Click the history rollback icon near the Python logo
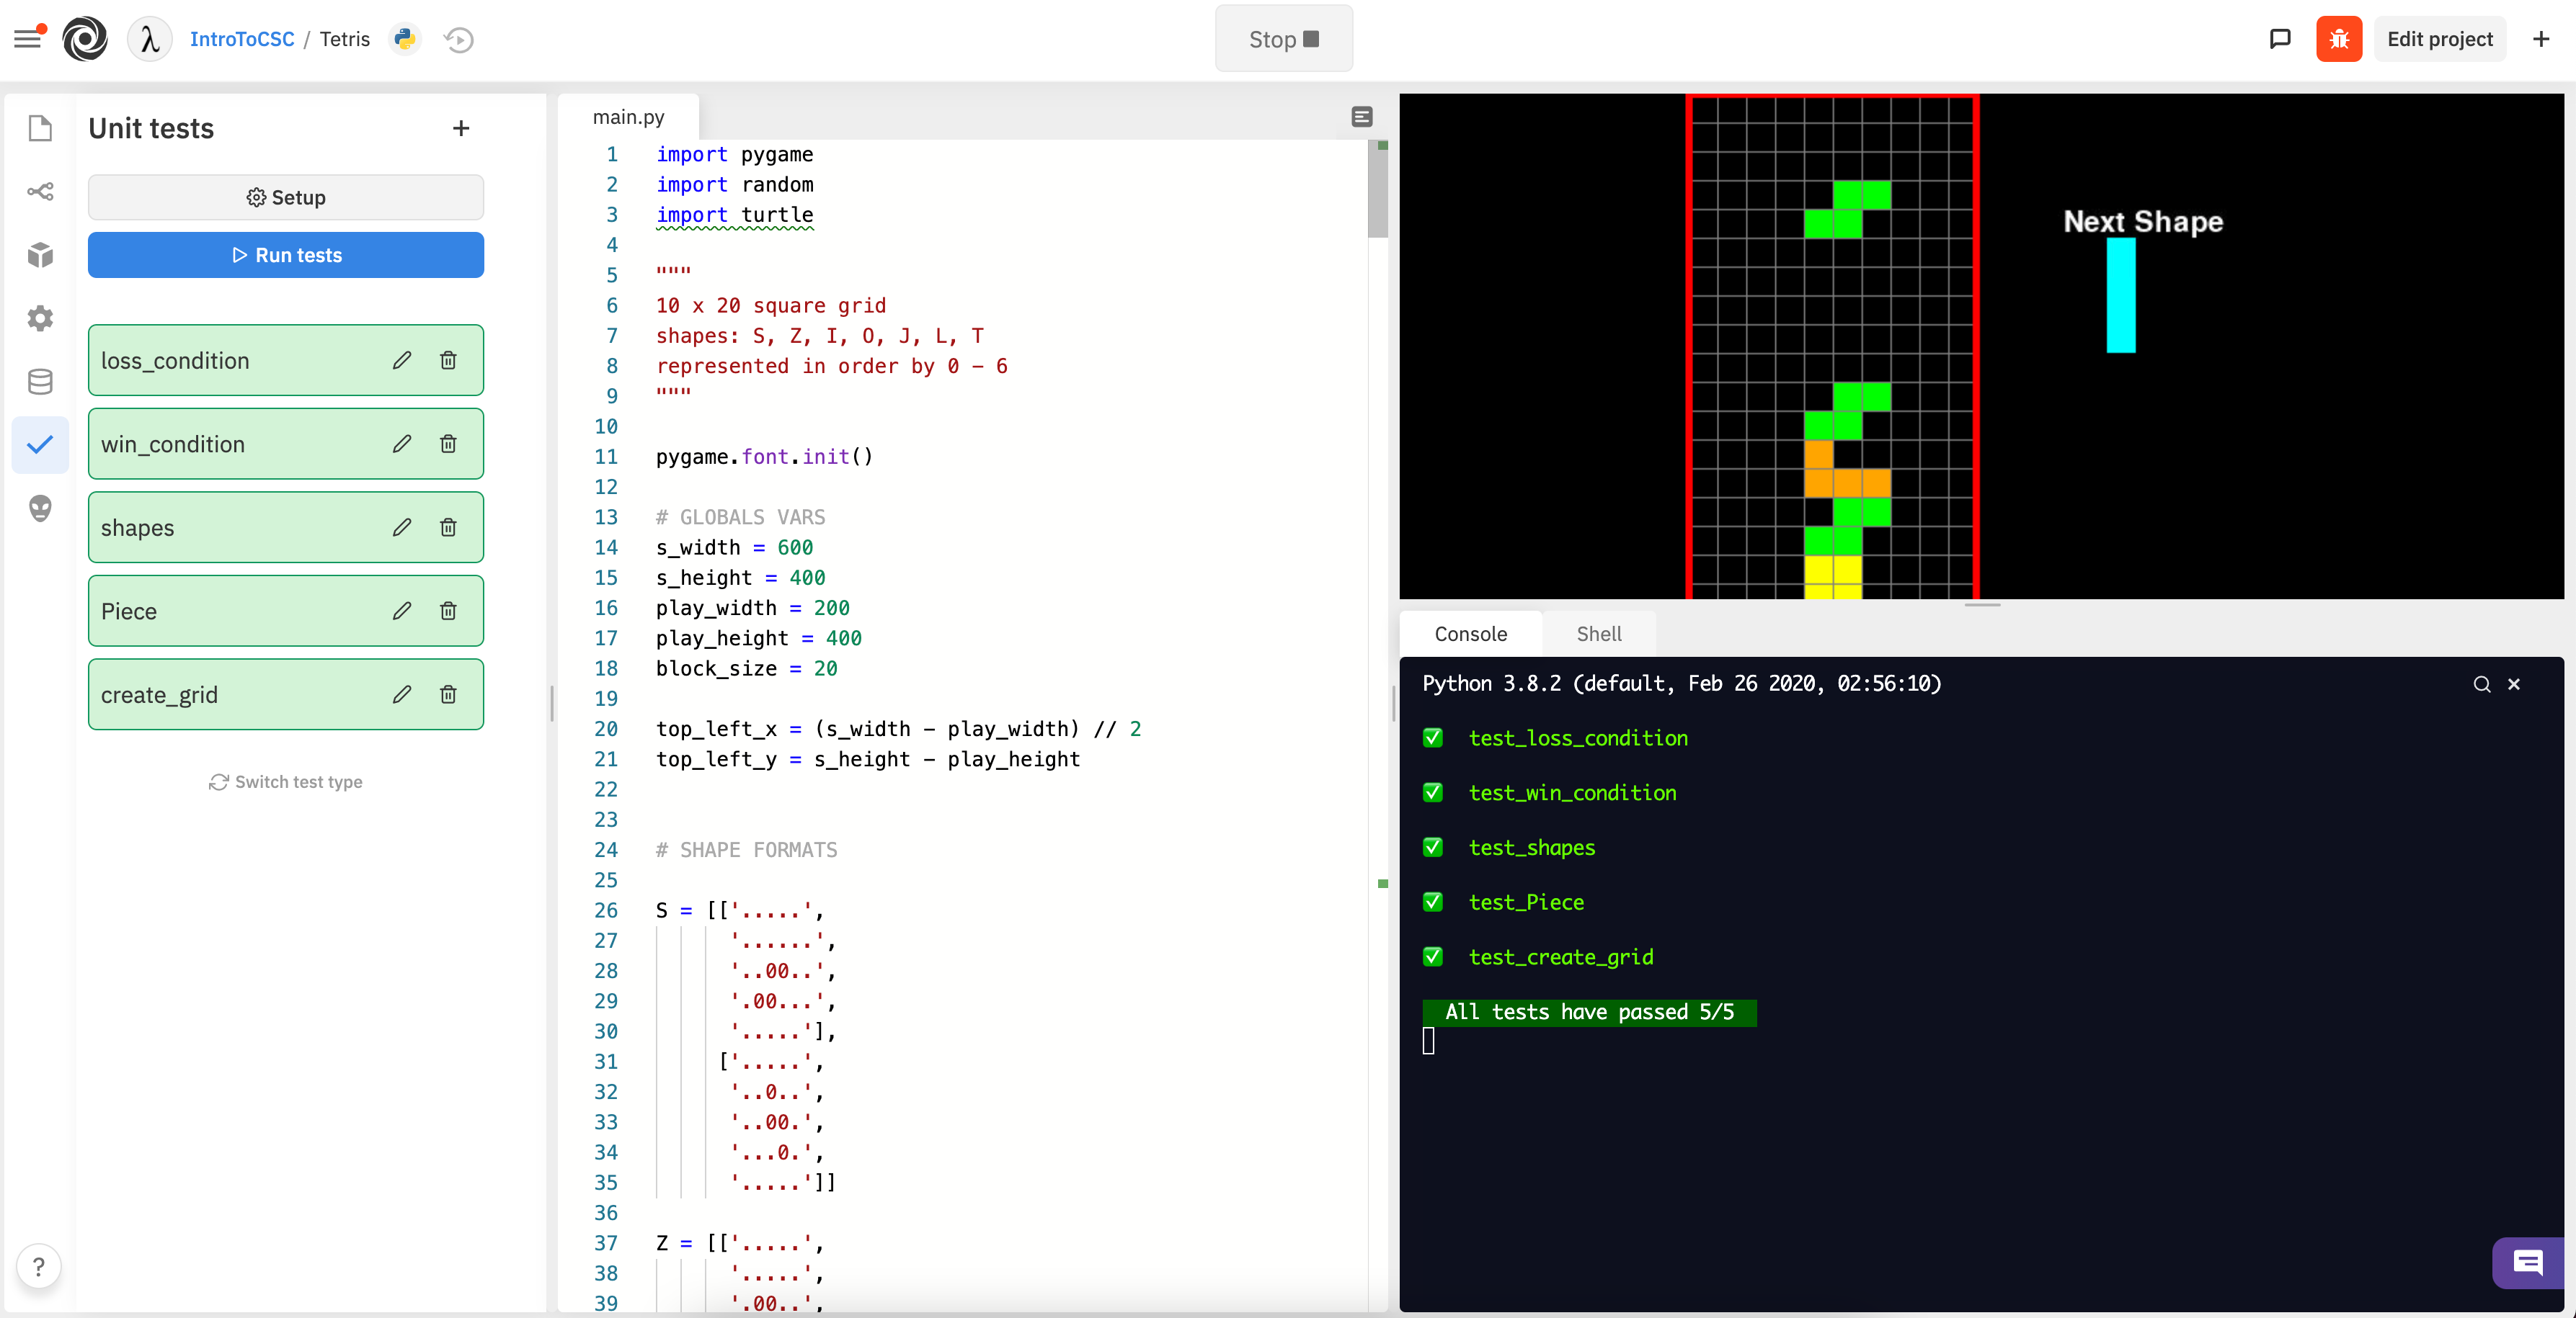The width and height of the screenshot is (2576, 1318). click(x=458, y=40)
